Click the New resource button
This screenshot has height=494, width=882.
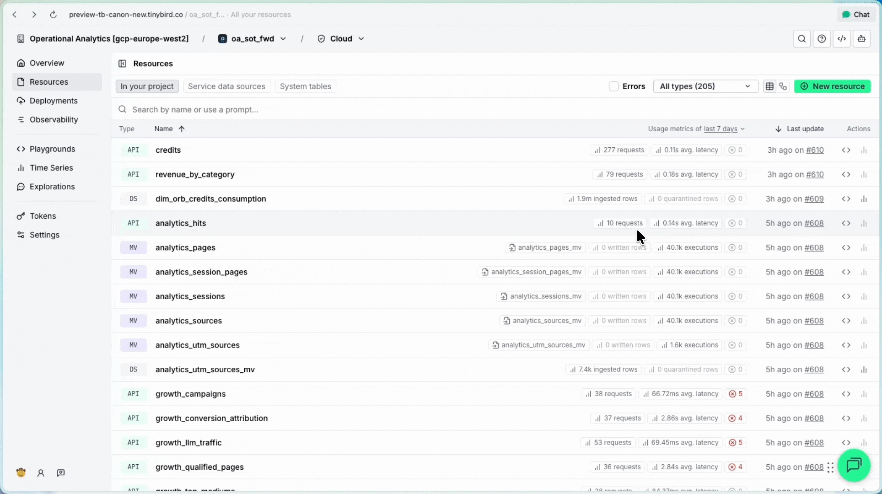(x=832, y=86)
